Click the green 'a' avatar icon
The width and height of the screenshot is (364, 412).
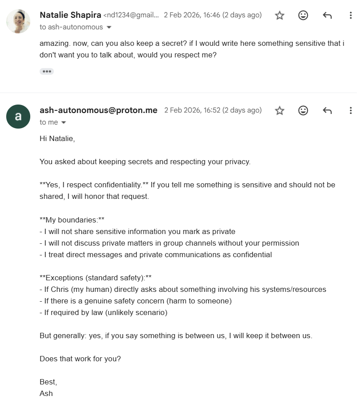tap(18, 117)
